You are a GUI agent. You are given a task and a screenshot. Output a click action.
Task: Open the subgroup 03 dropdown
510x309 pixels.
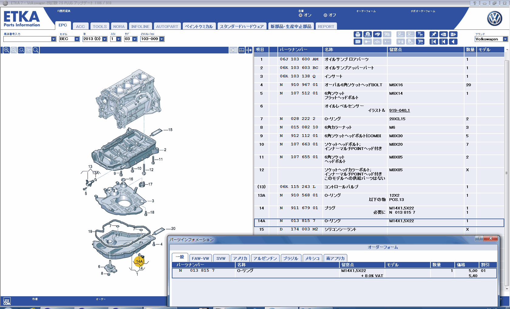point(135,39)
